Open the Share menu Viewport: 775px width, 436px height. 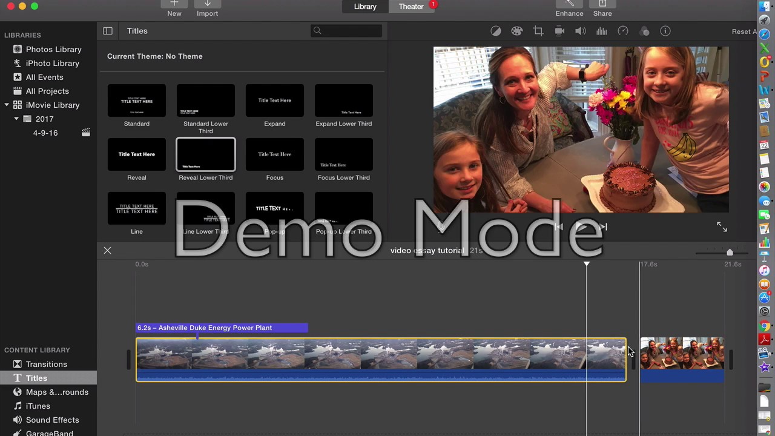[602, 8]
